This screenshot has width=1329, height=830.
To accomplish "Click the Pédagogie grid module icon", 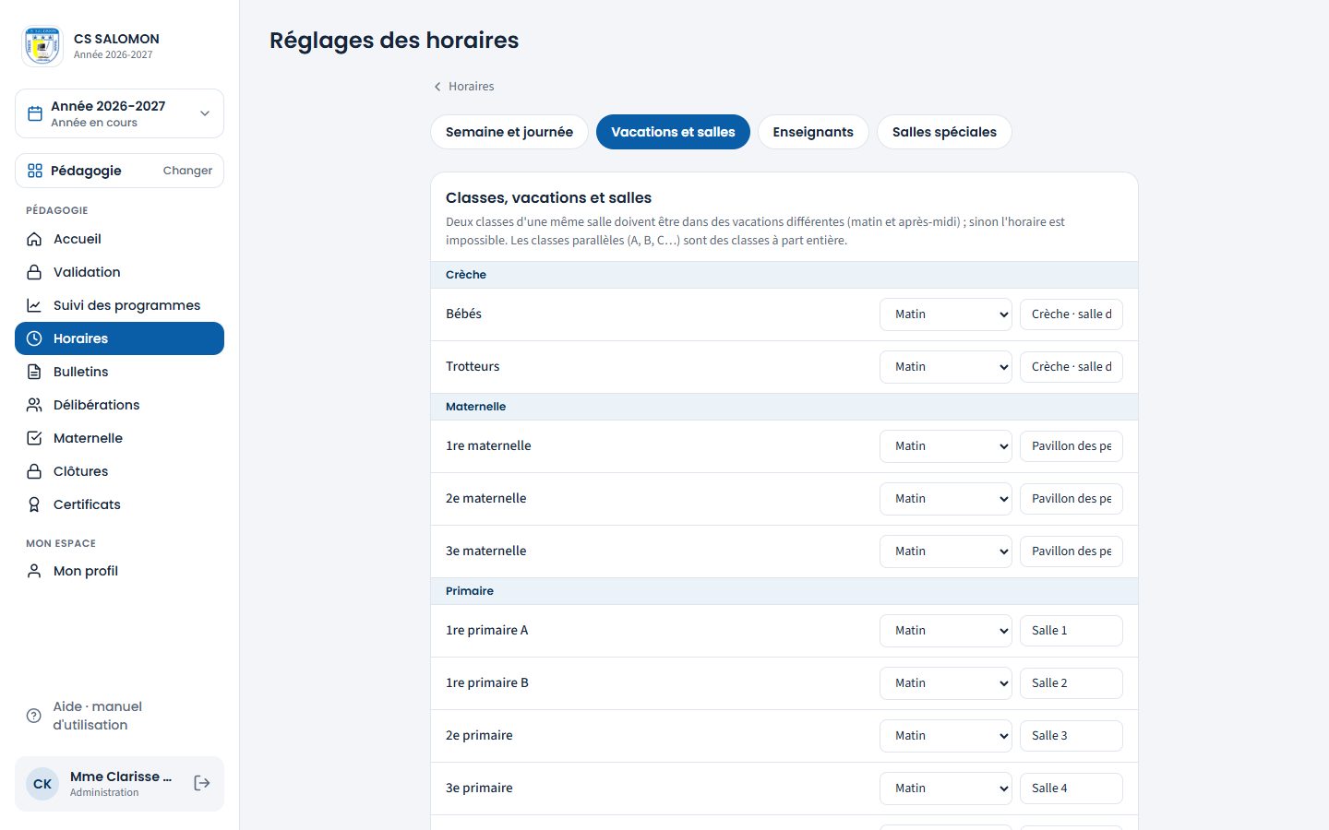I will point(35,171).
